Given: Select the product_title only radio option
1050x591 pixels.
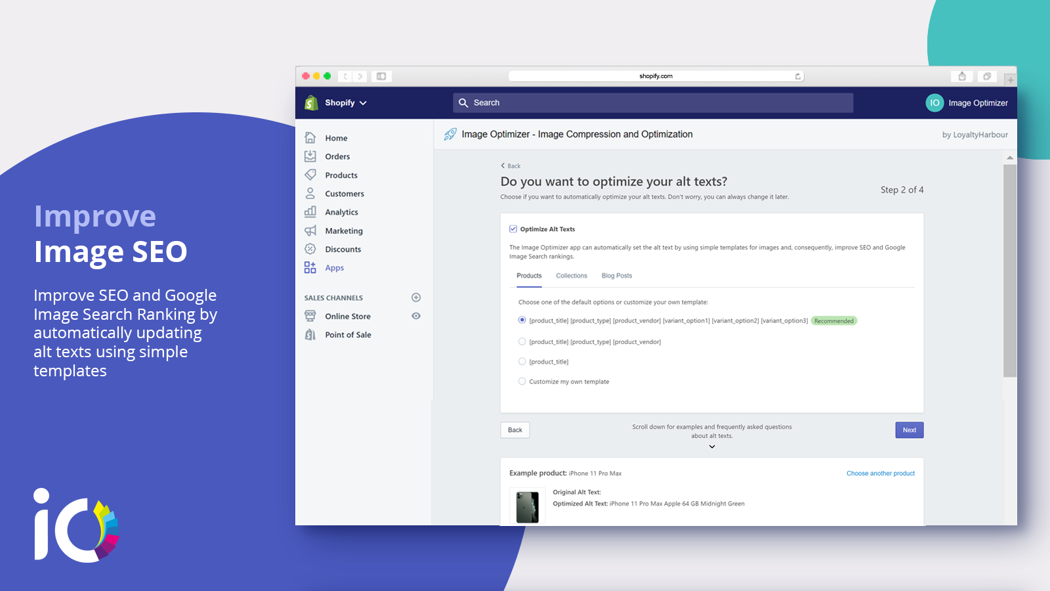Looking at the screenshot, I should pyautogui.click(x=522, y=361).
